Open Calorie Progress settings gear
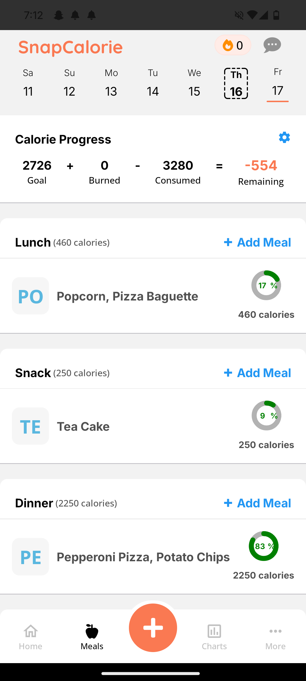Image resolution: width=306 pixels, height=681 pixels. pos(284,138)
